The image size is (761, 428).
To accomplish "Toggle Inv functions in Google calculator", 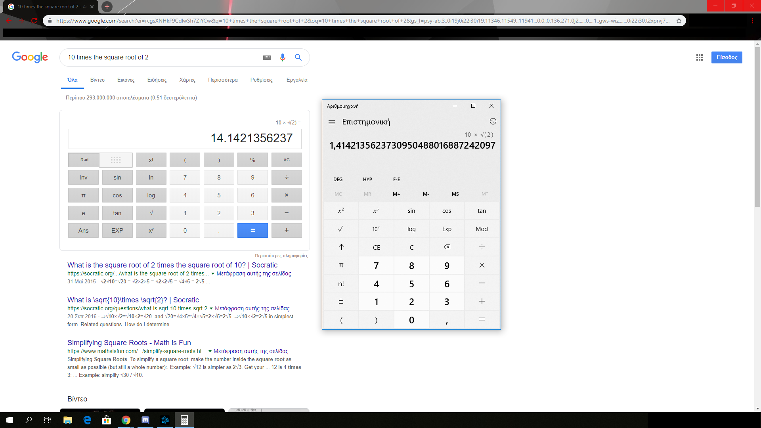I will (83, 177).
